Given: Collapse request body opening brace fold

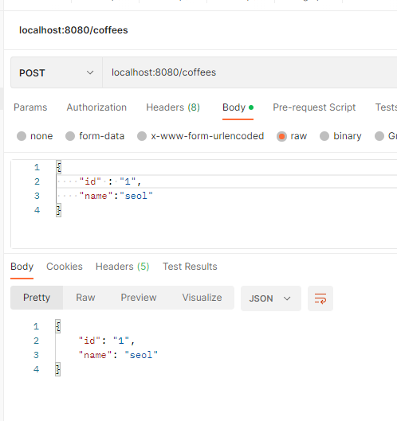Looking at the screenshot, I should [59, 167].
